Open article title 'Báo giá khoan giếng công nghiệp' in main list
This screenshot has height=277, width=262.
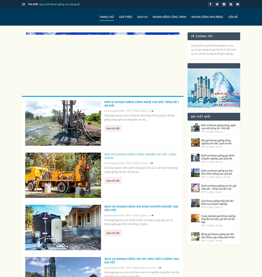140,156
